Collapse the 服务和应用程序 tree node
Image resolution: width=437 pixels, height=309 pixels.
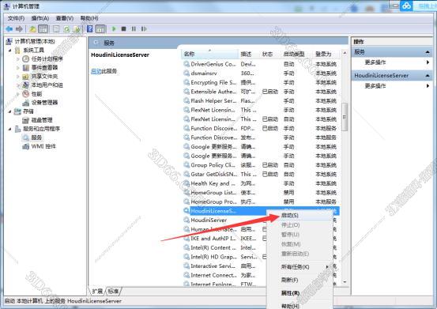tap(10, 129)
